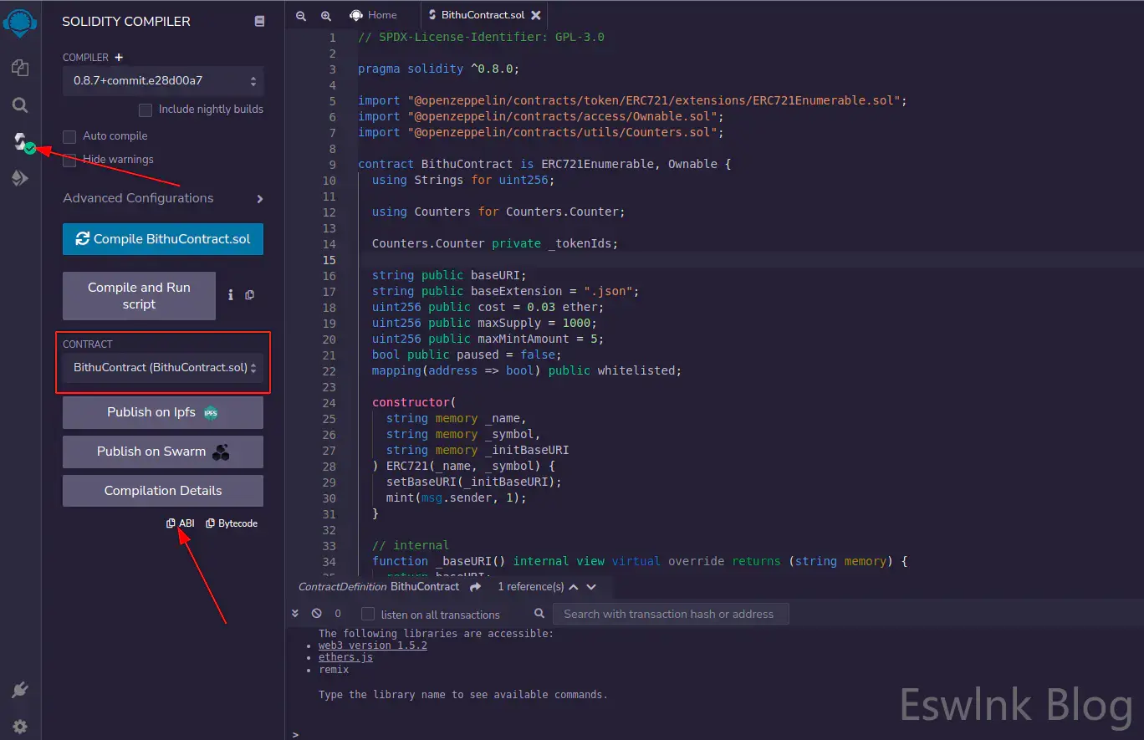Viewport: 1144px width, 740px height.
Task: Open the Plugin Manager plug icon
Action: click(20, 690)
